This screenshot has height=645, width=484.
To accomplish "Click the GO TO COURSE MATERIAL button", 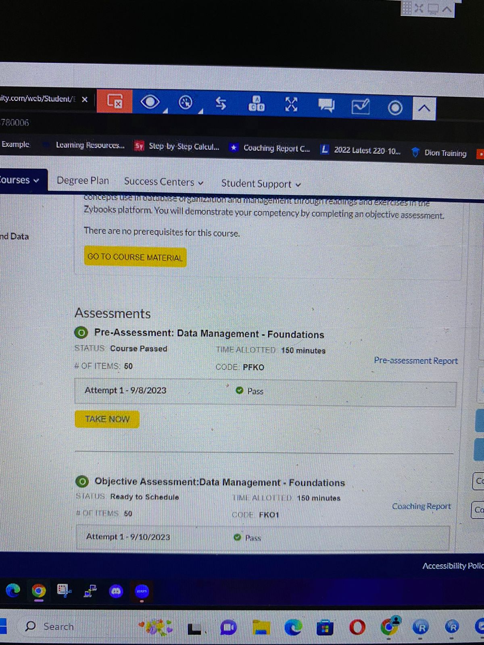I will (135, 257).
